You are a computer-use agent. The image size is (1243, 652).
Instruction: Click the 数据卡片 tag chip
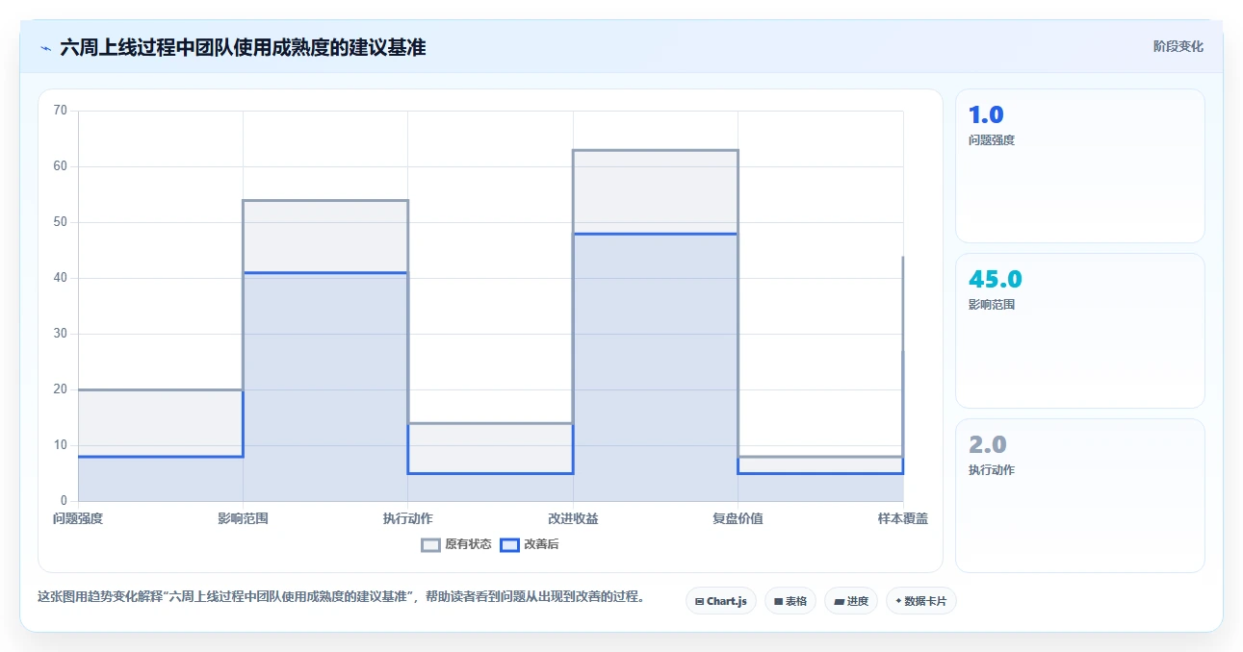[921, 601]
